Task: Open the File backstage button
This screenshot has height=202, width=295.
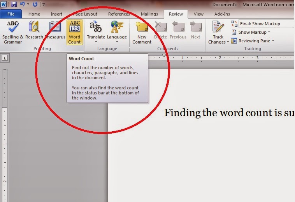Action: coord(11,14)
